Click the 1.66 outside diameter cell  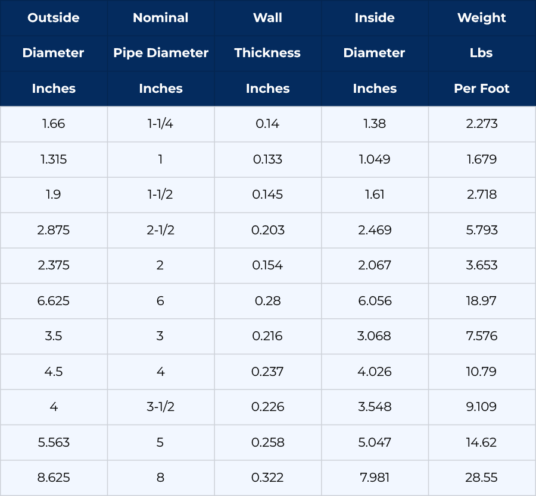coord(54,124)
